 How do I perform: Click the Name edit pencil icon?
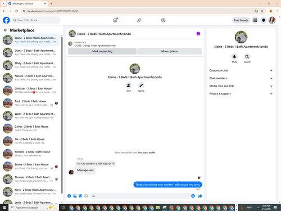(x=141, y=86)
